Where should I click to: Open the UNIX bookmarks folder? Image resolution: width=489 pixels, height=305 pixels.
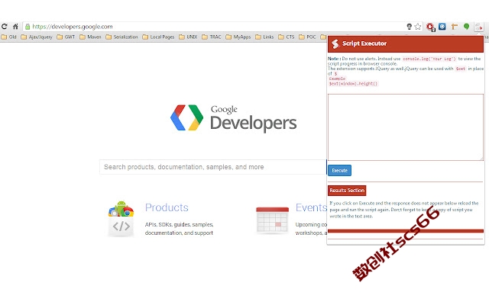click(188, 37)
